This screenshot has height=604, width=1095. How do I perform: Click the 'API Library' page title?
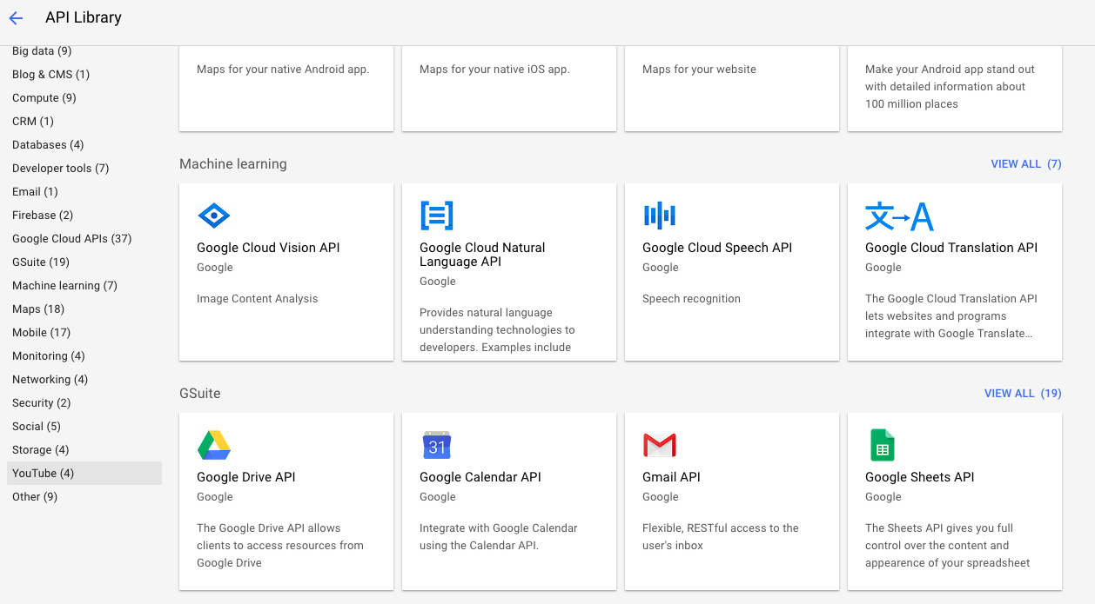84,18
